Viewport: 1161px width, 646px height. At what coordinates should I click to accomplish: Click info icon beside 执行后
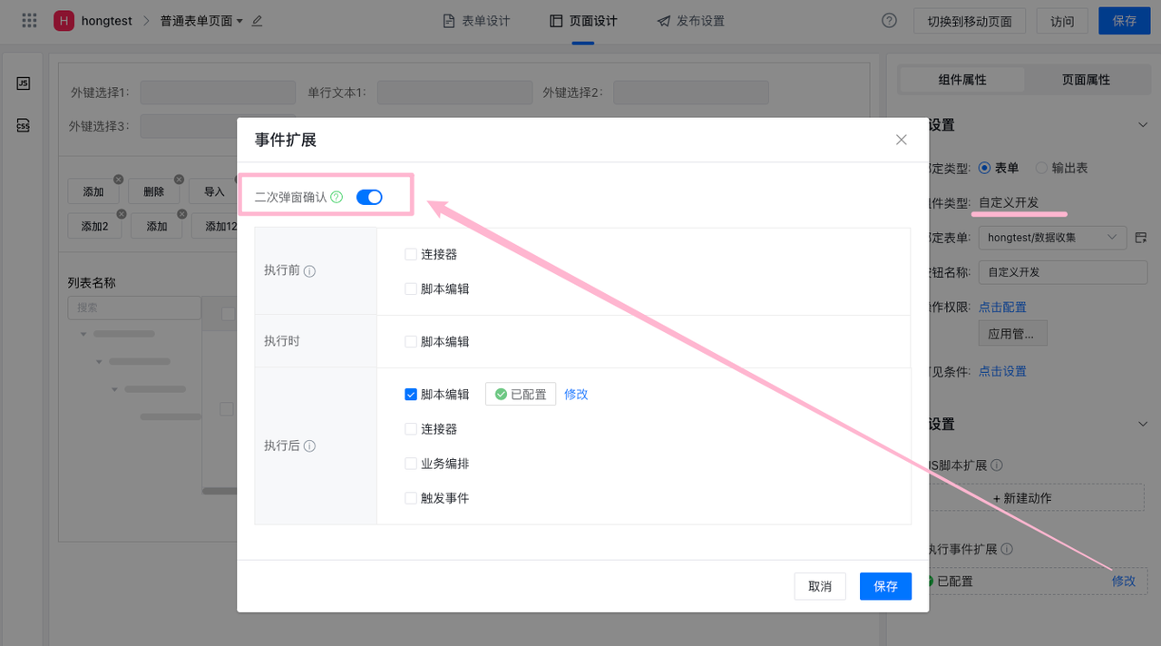(x=309, y=446)
